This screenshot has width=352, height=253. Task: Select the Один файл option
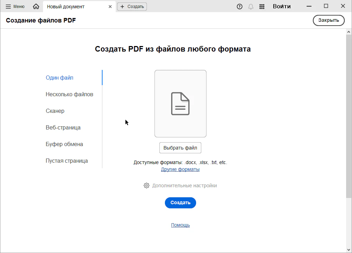[x=60, y=78]
